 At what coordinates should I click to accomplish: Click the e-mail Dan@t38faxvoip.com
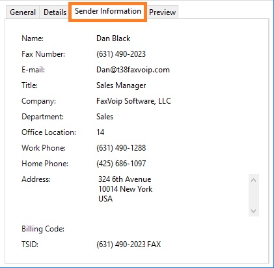(133, 70)
